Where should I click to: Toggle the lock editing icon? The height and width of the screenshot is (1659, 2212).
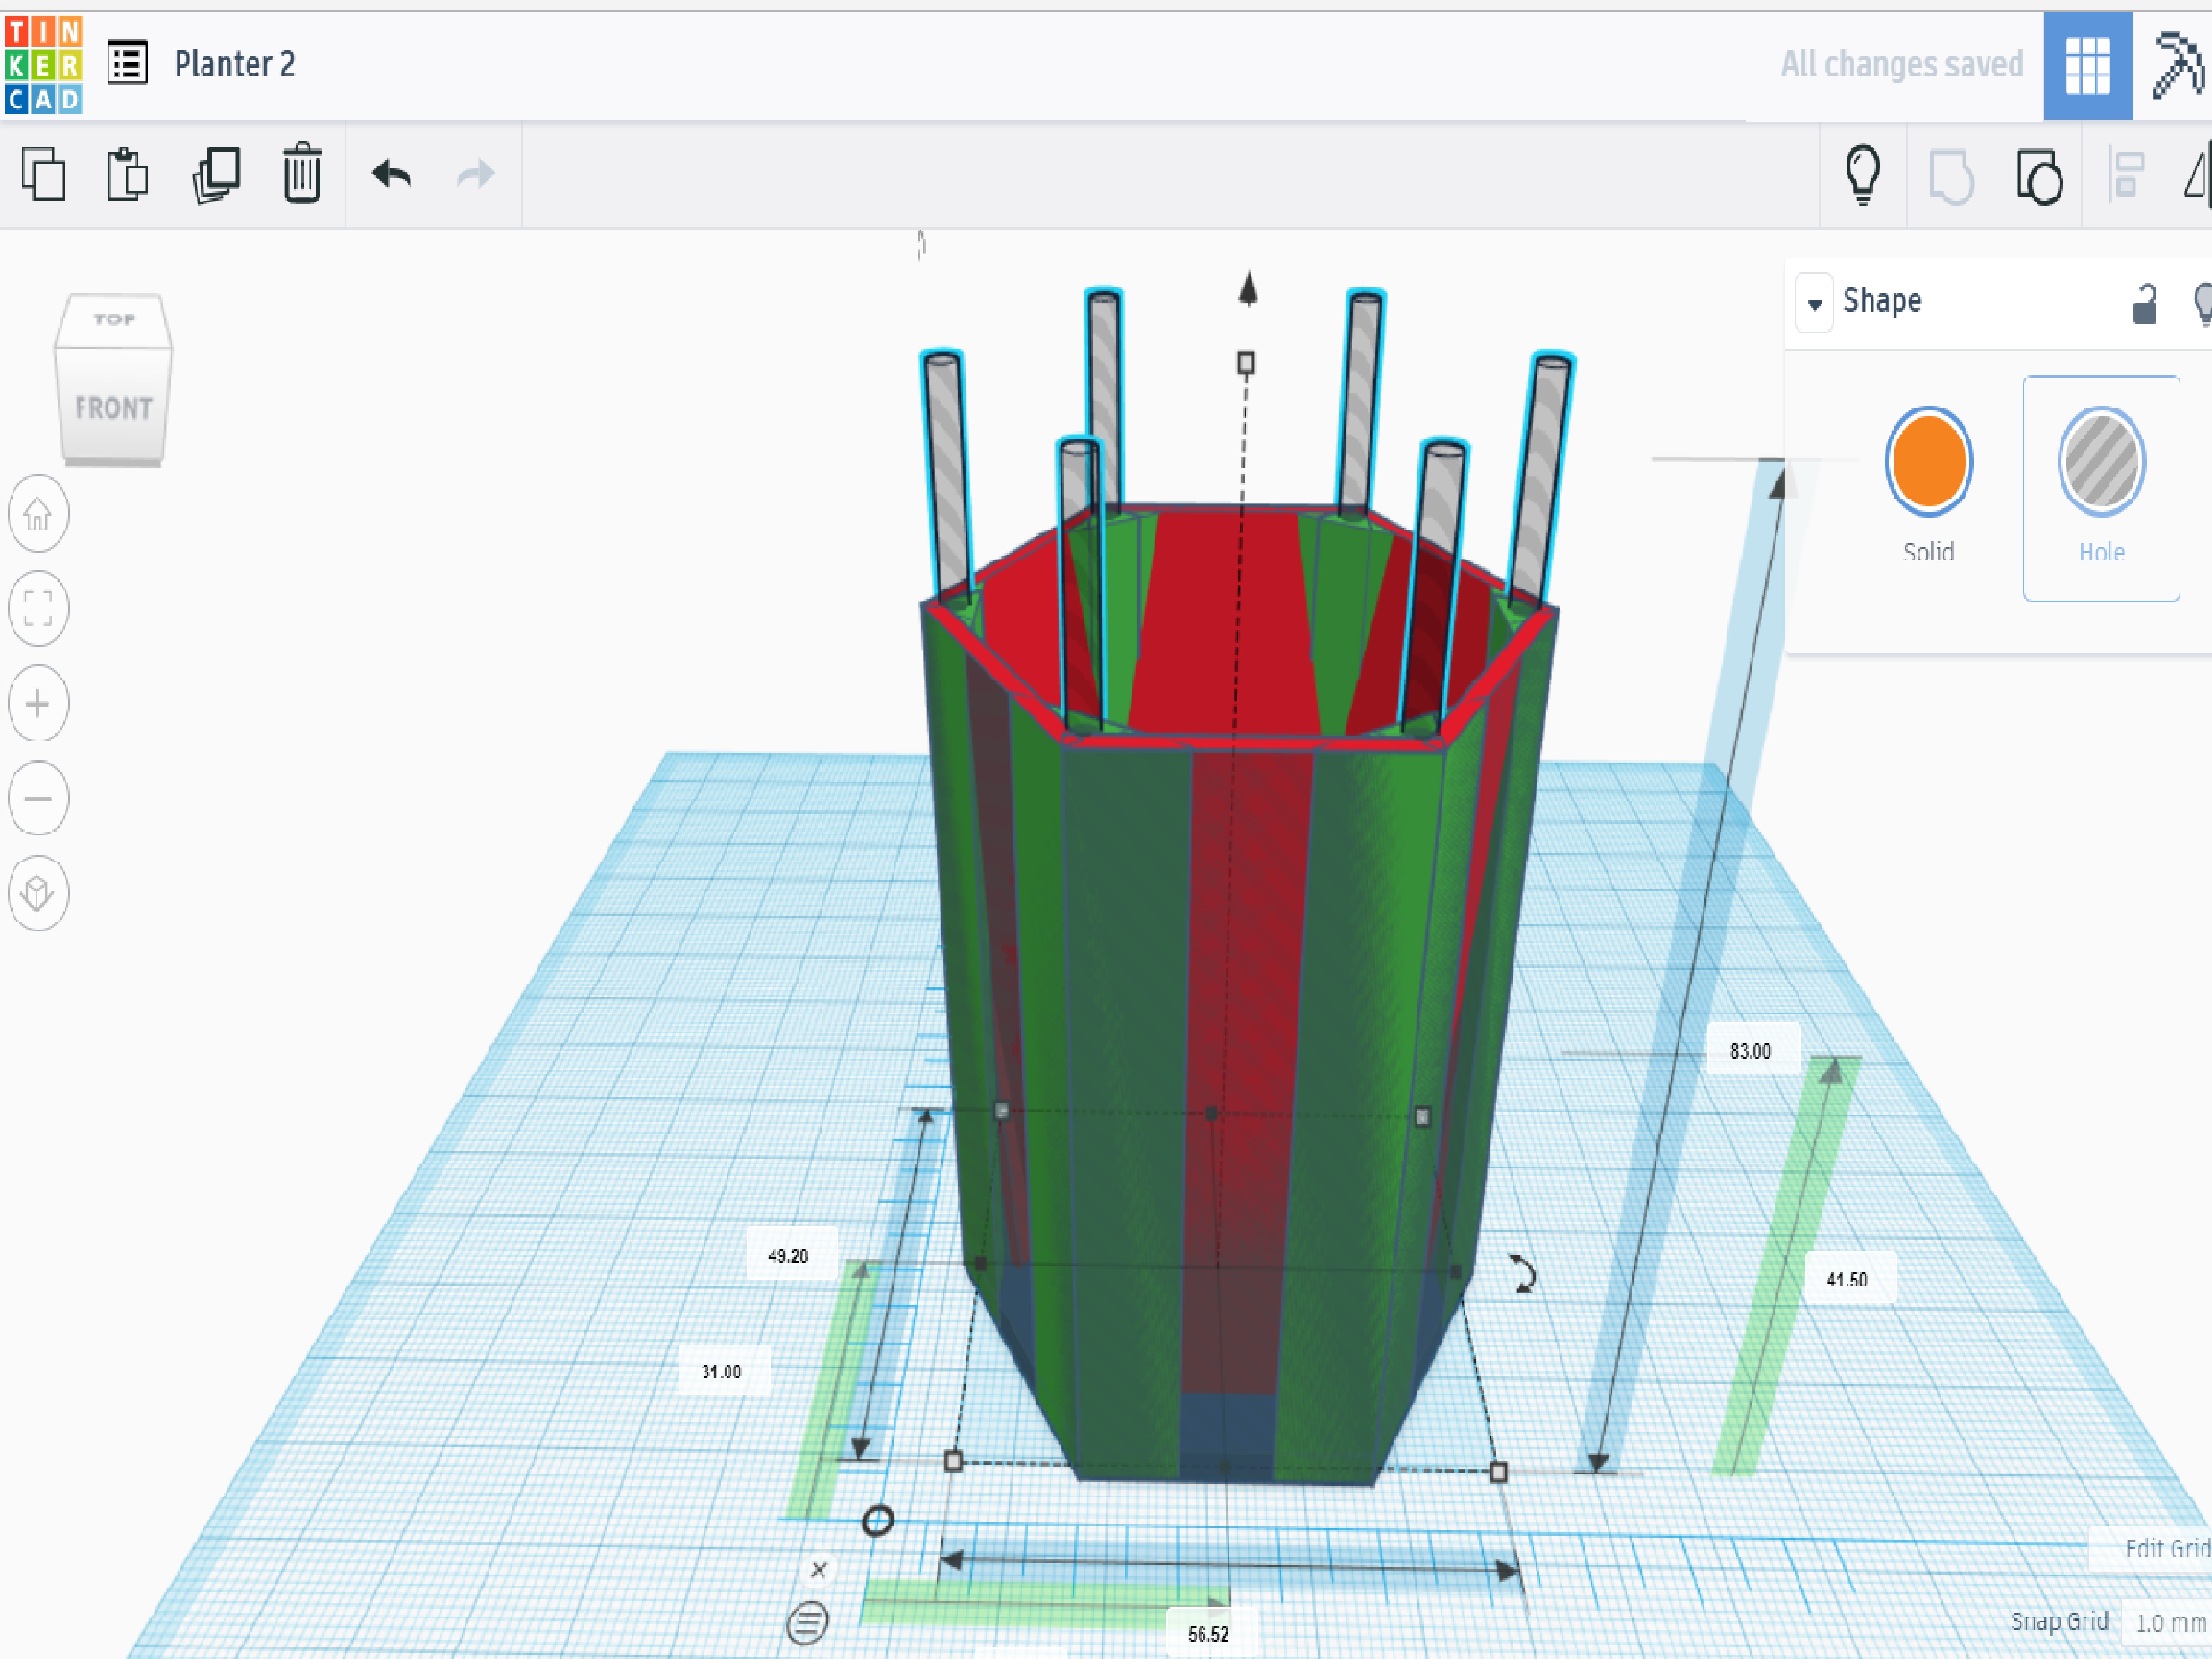(2144, 304)
